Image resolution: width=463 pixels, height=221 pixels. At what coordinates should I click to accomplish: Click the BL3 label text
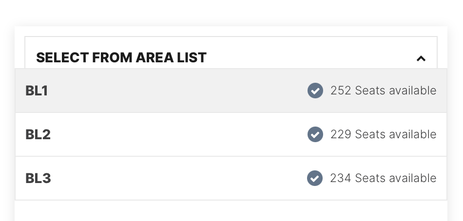click(38, 178)
